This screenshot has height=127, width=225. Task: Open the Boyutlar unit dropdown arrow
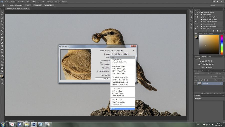tap(112, 54)
